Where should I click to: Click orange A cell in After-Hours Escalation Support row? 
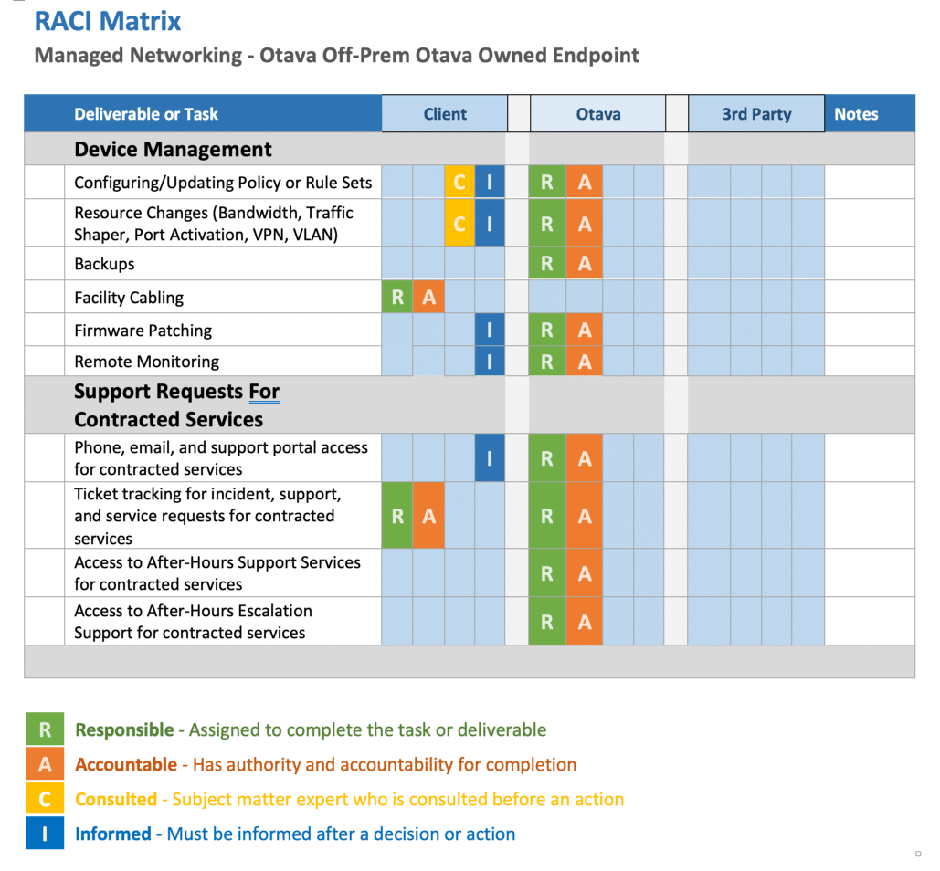(x=584, y=622)
